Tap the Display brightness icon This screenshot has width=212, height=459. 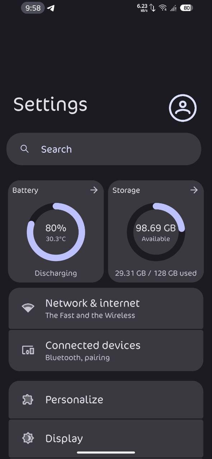(28, 438)
